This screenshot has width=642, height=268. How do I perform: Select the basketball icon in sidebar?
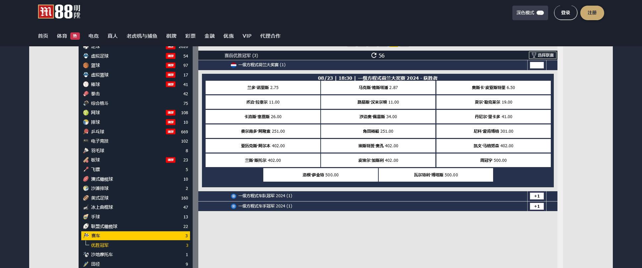pyautogui.click(x=86, y=66)
